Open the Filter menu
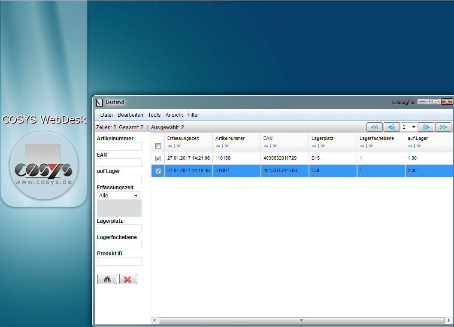This screenshot has width=454, height=327. coord(193,115)
